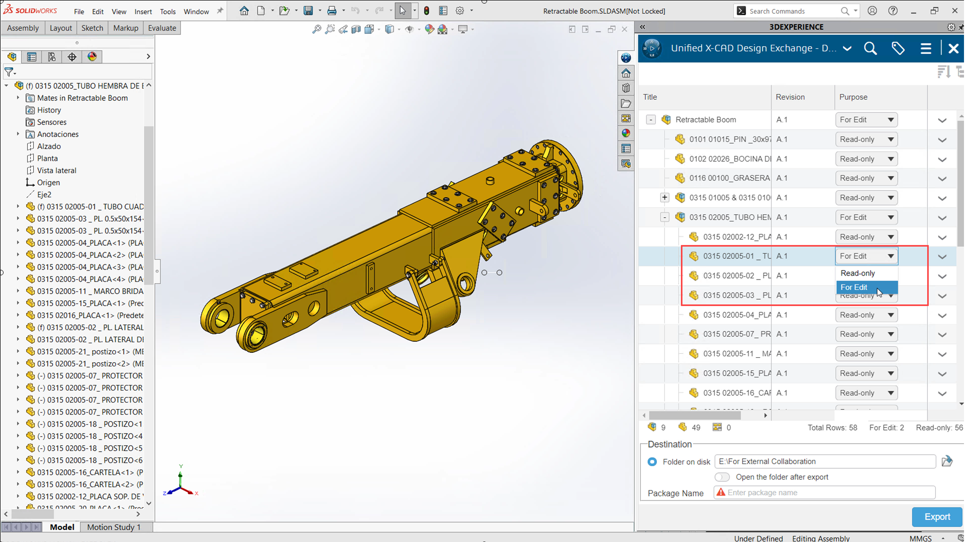The height and width of the screenshot is (542, 965).
Task: Collapse the Retractable Boom row in table
Action: 651,119
